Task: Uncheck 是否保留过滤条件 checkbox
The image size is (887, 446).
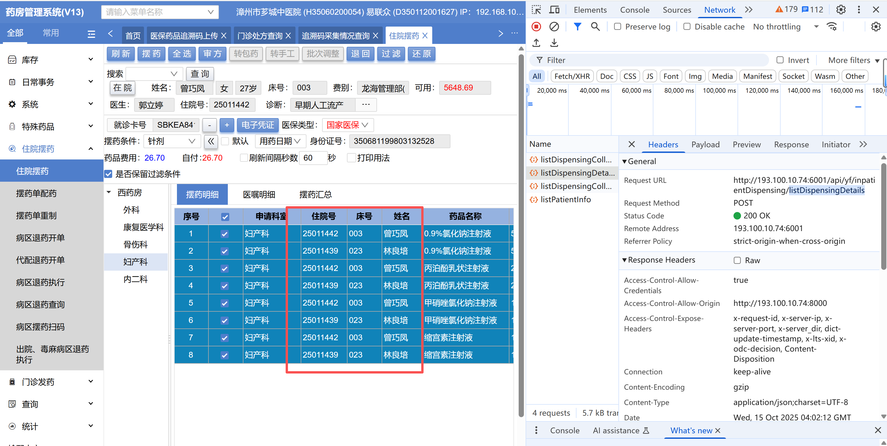Action: (108, 174)
